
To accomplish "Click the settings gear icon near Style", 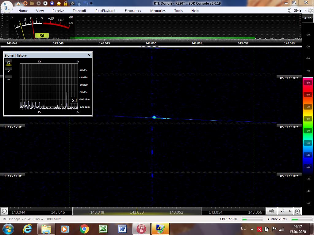I will (x=310, y=10).
